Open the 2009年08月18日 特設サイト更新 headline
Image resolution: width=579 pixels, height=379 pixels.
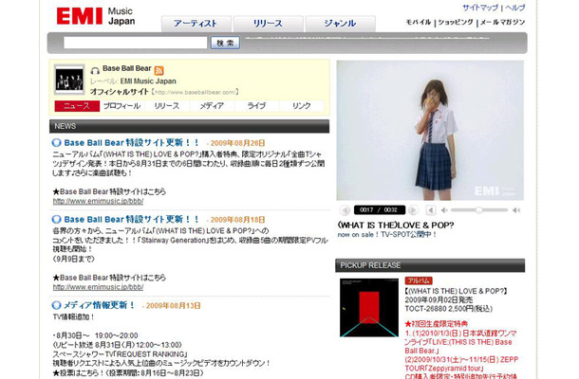tap(131, 220)
